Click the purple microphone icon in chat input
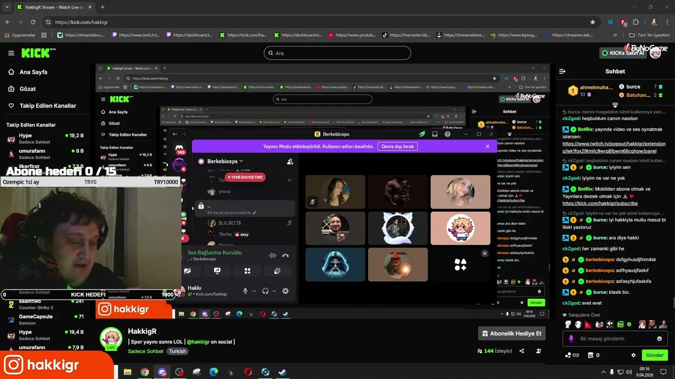 (x=571, y=338)
